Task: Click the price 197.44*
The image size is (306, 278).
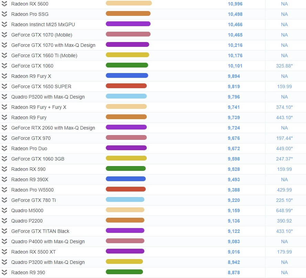Action: point(284,138)
